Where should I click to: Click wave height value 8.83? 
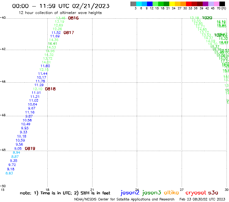click(9, 173)
